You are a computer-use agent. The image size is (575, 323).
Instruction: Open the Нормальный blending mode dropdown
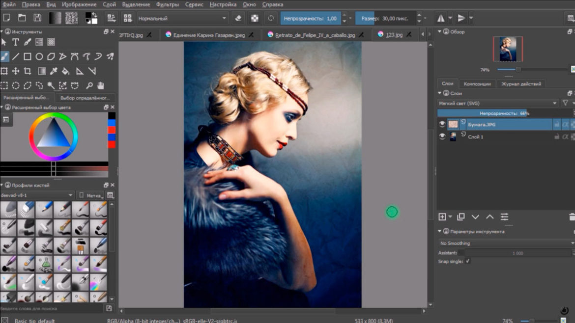182,18
